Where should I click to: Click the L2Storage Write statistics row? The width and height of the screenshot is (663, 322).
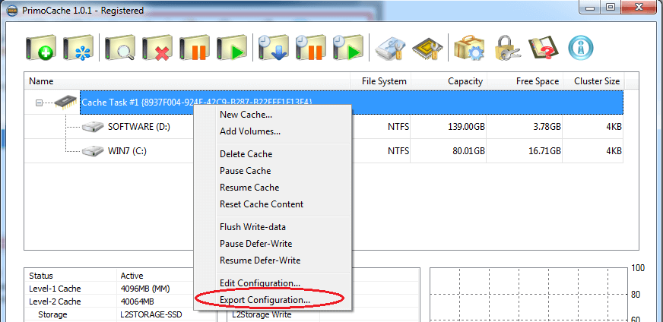pos(323,315)
